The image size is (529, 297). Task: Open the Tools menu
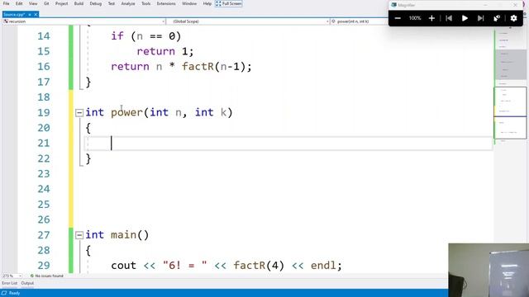coord(145,3)
